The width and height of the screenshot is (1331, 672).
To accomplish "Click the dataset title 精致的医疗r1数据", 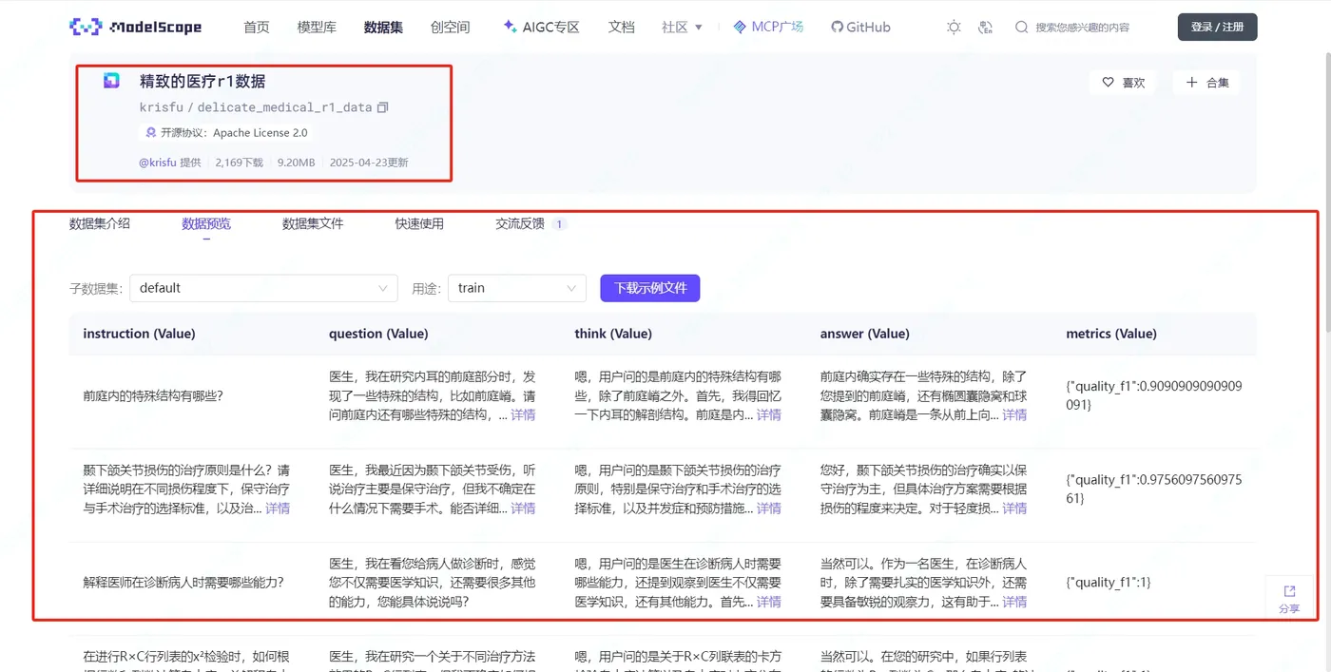I will pyautogui.click(x=203, y=82).
